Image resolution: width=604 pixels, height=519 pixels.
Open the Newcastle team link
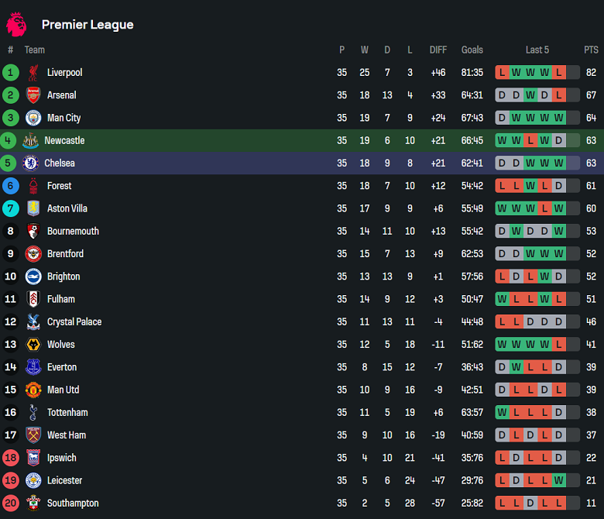tap(64, 141)
